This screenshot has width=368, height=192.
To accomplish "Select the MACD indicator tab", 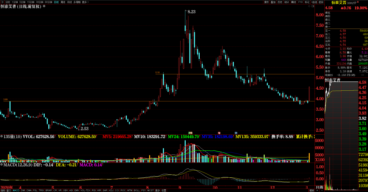I will pos(16,190).
